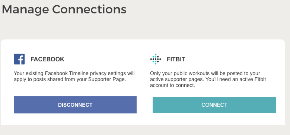This screenshot has height=135, width=290.
Task: Connect a Fitbit account
Action: click(x=214, y=105)
